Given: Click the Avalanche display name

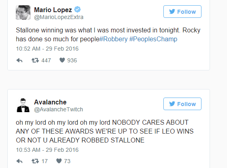Looking at the screenshot, I should point(50,102).
